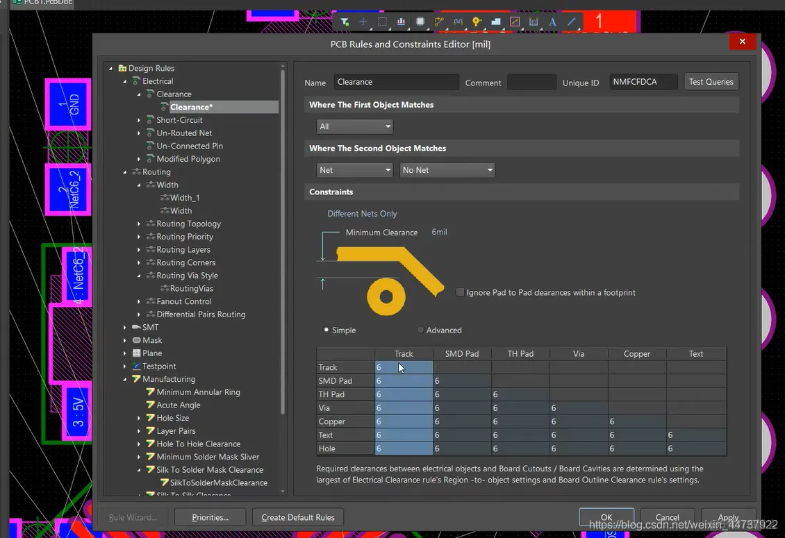The image size is (785, 538).
Task: Click the rule Name input field
Action: [x=396, y=82]
